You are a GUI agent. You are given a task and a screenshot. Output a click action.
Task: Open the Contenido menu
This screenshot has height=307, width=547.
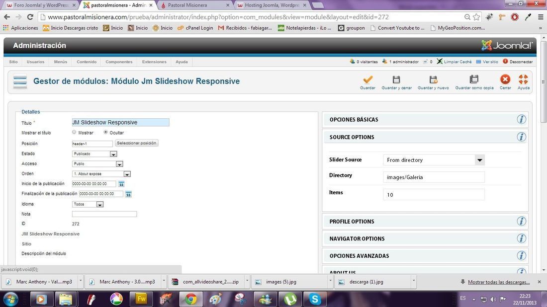coord(87,62)
